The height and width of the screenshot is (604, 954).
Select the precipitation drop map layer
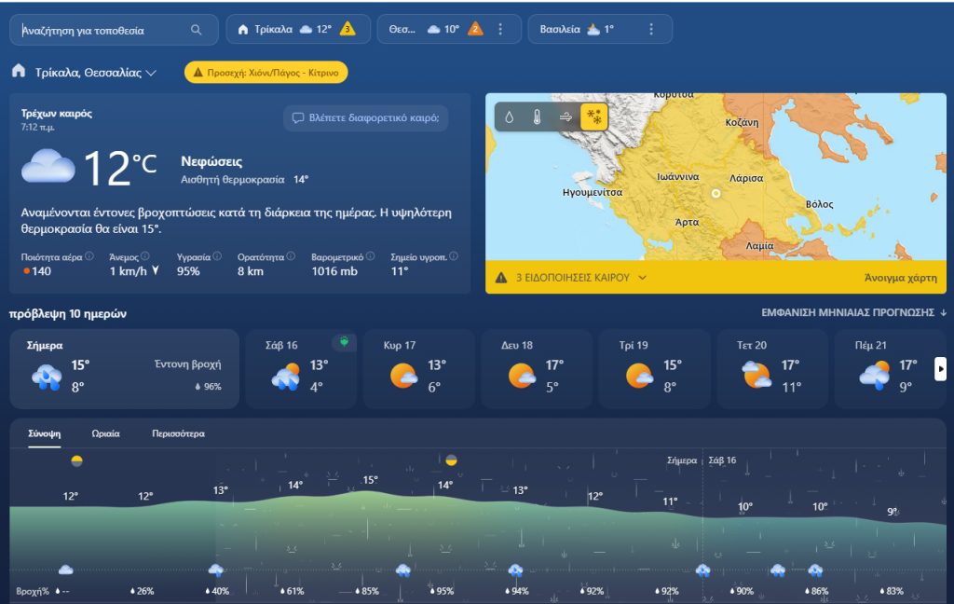(x=509, y=117)
